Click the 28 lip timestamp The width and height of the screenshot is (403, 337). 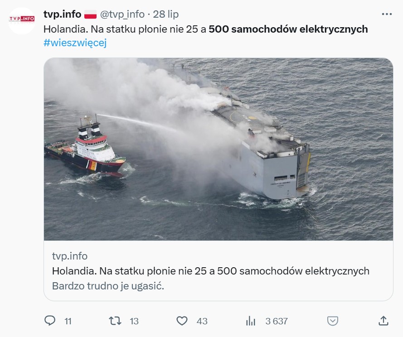(166, 14)
